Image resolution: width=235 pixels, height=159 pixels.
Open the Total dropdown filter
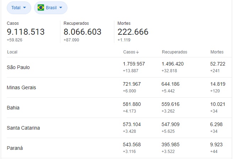(19, 8)
